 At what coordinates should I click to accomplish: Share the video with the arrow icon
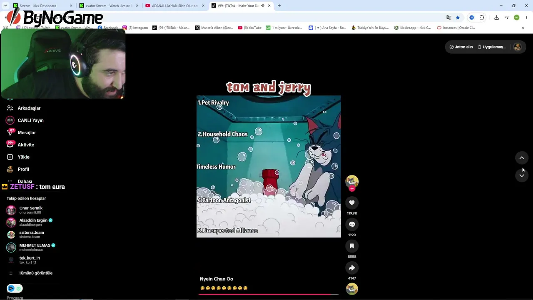[x=352, y=267]
